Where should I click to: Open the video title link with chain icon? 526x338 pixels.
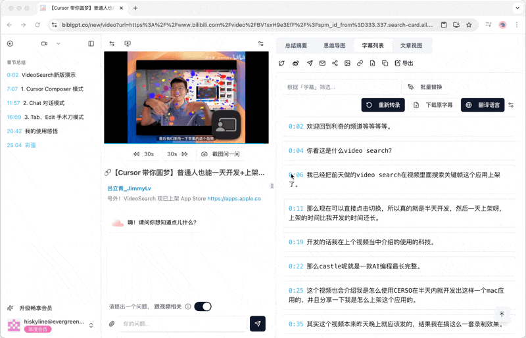coord(186,173)
